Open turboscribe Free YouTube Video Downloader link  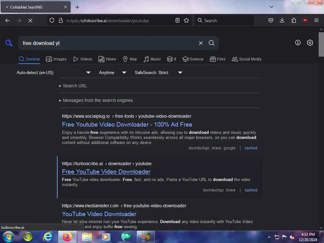[106, 172]
